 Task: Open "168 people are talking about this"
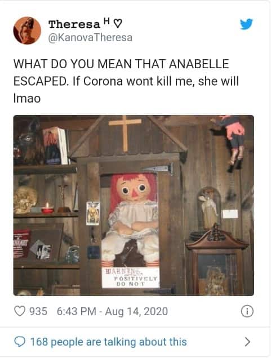click(x=108, y=342)
